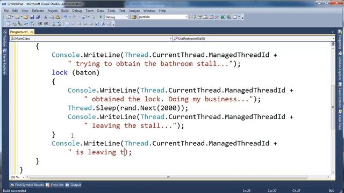Viewport: 344px width, 193px height.
Task: Start debugging with the green play icon
Action: tap(101, 17)
